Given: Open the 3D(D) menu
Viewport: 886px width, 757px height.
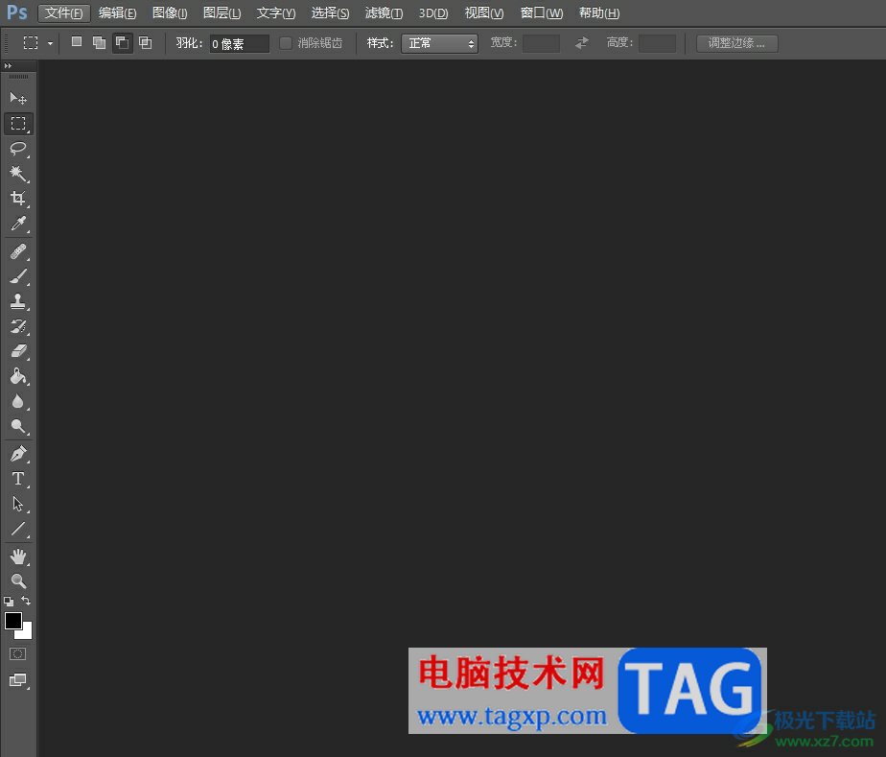Looking at the screenshot, I should point(433,13).
